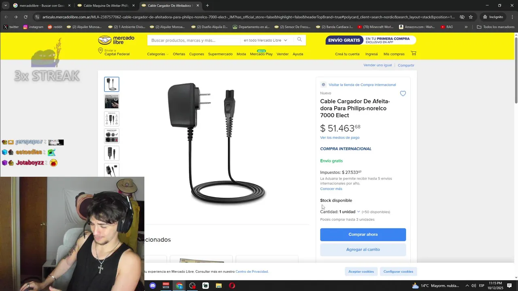Click the Ingresá link
This screenshot has height=291, width=518.
click(372, 54)
